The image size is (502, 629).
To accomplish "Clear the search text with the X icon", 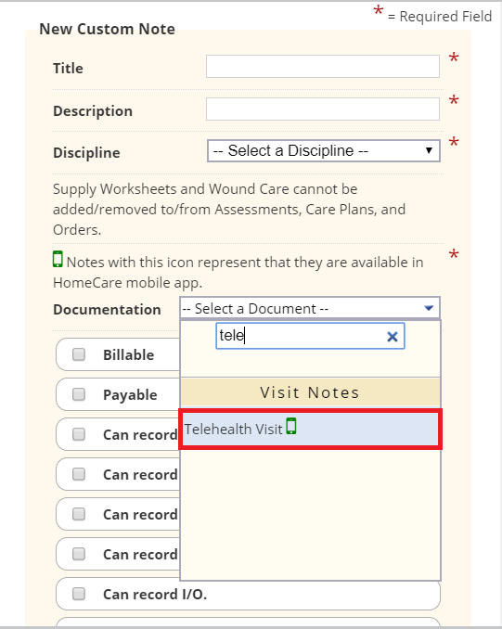I will click(x=393, y=337).
